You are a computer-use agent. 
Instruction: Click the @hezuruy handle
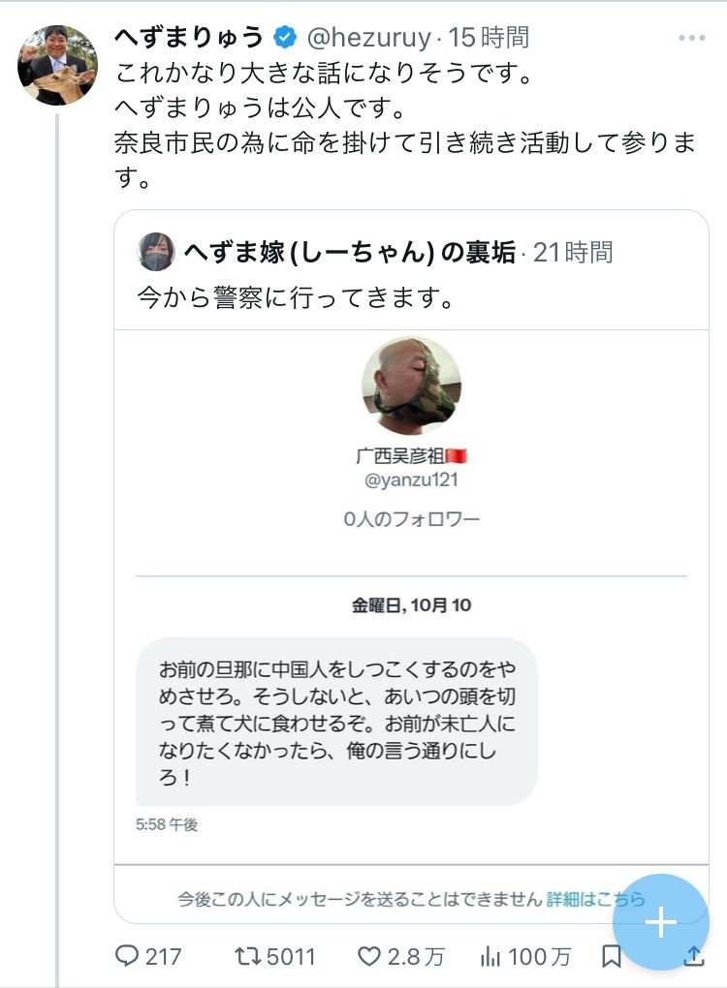point(368,38)
